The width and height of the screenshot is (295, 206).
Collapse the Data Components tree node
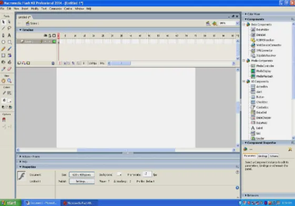coord(244,24)
